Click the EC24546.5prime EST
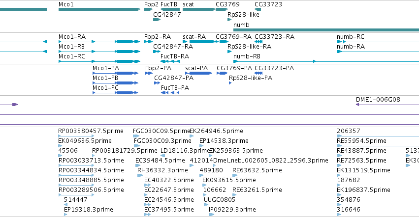 click(169, 200)
